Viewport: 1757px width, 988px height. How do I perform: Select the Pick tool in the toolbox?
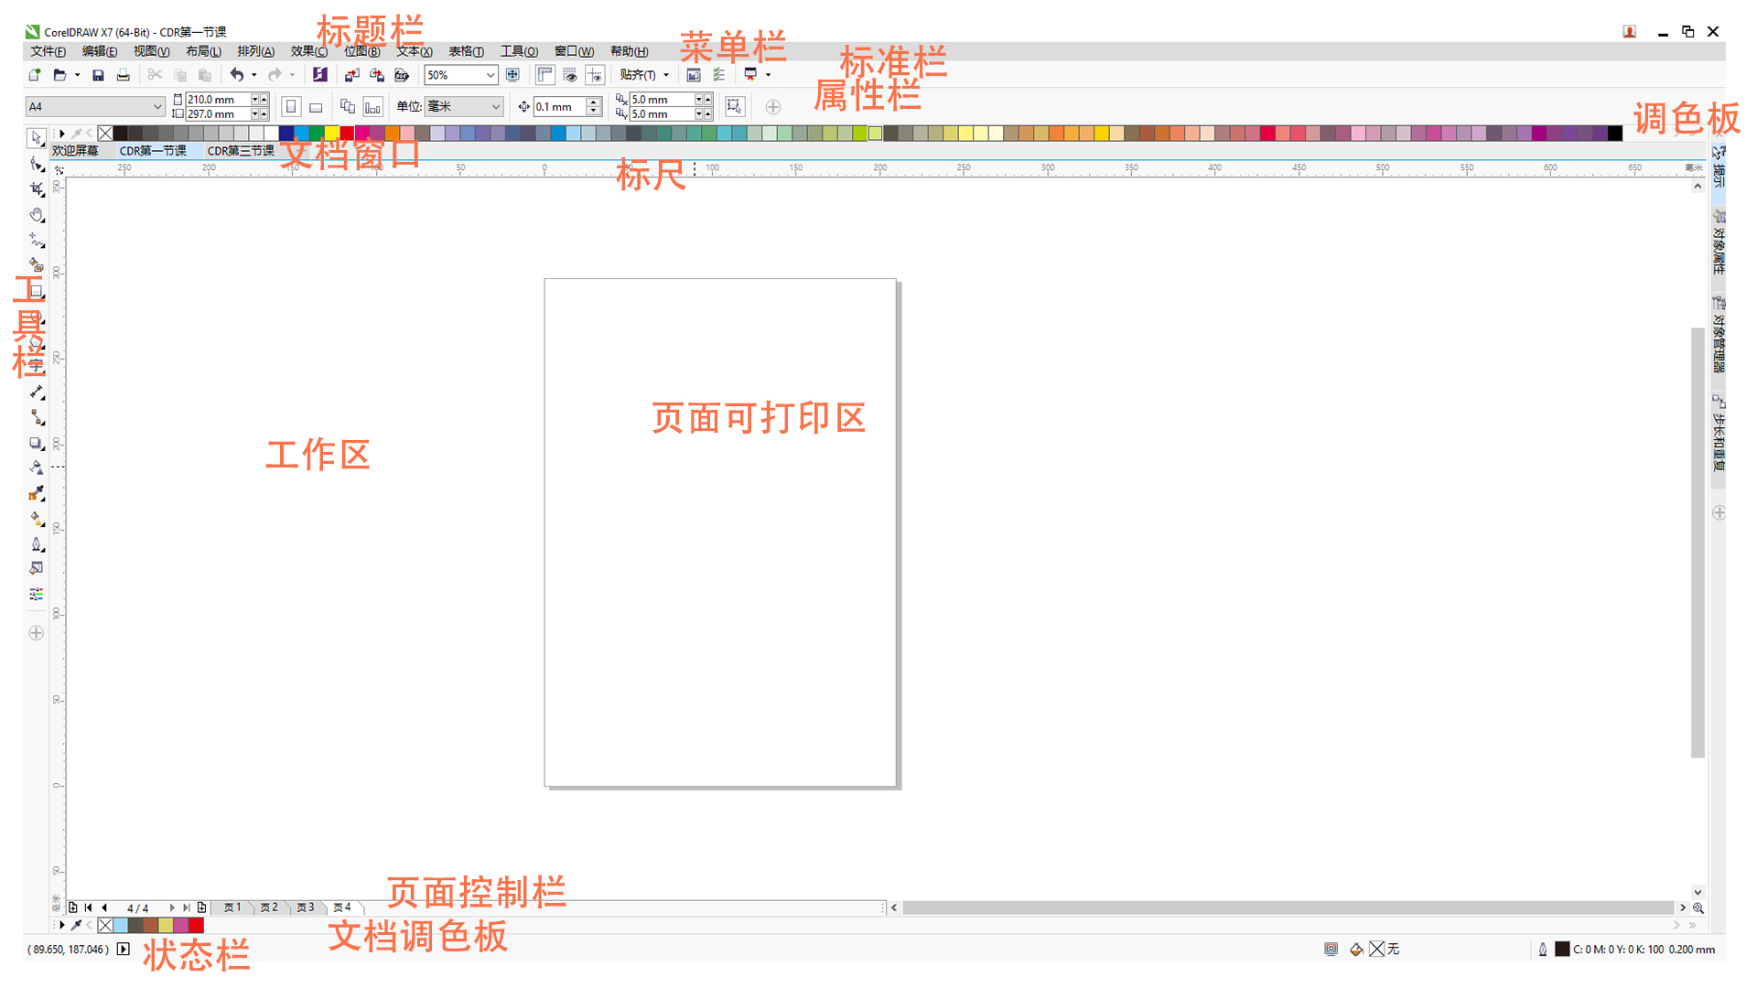[37, 138]
